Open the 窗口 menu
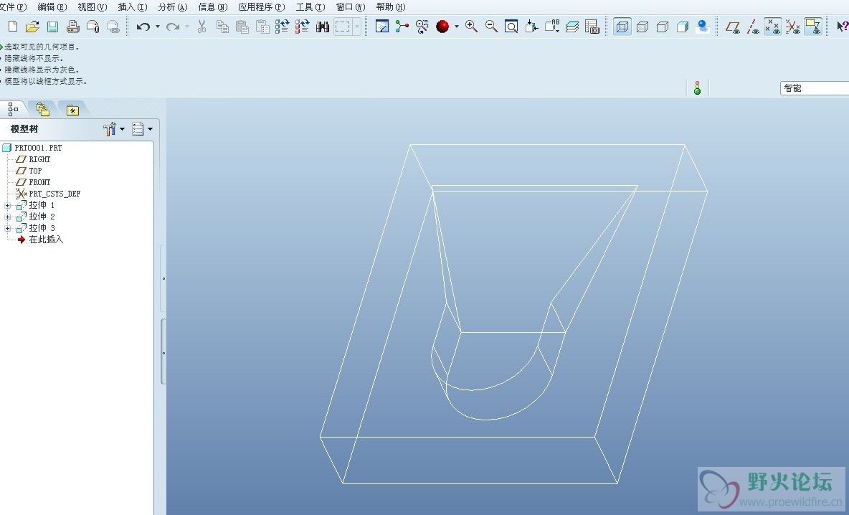Image resolution: width=849 pixels, height=515 pixels. pos(351,7)
